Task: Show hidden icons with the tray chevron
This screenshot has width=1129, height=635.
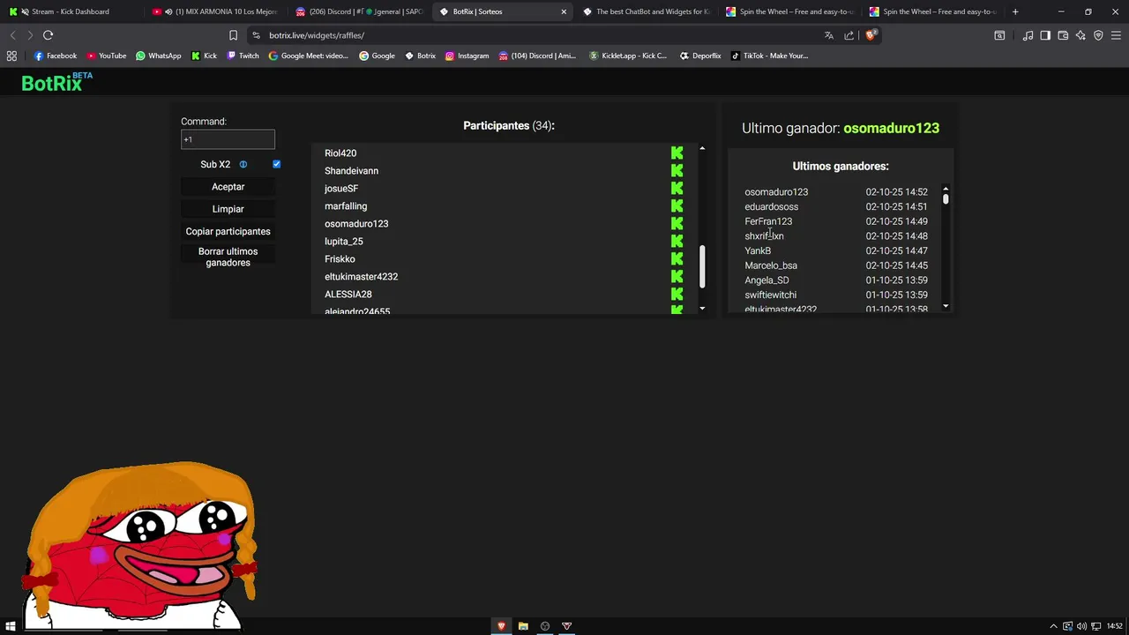Action: click(1052, 626)
